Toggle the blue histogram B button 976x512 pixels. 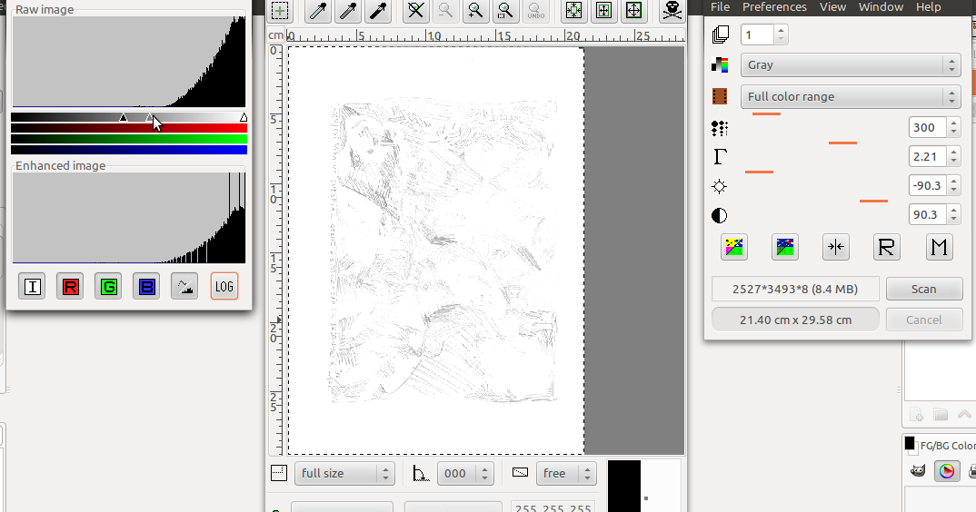pos(146,287)
